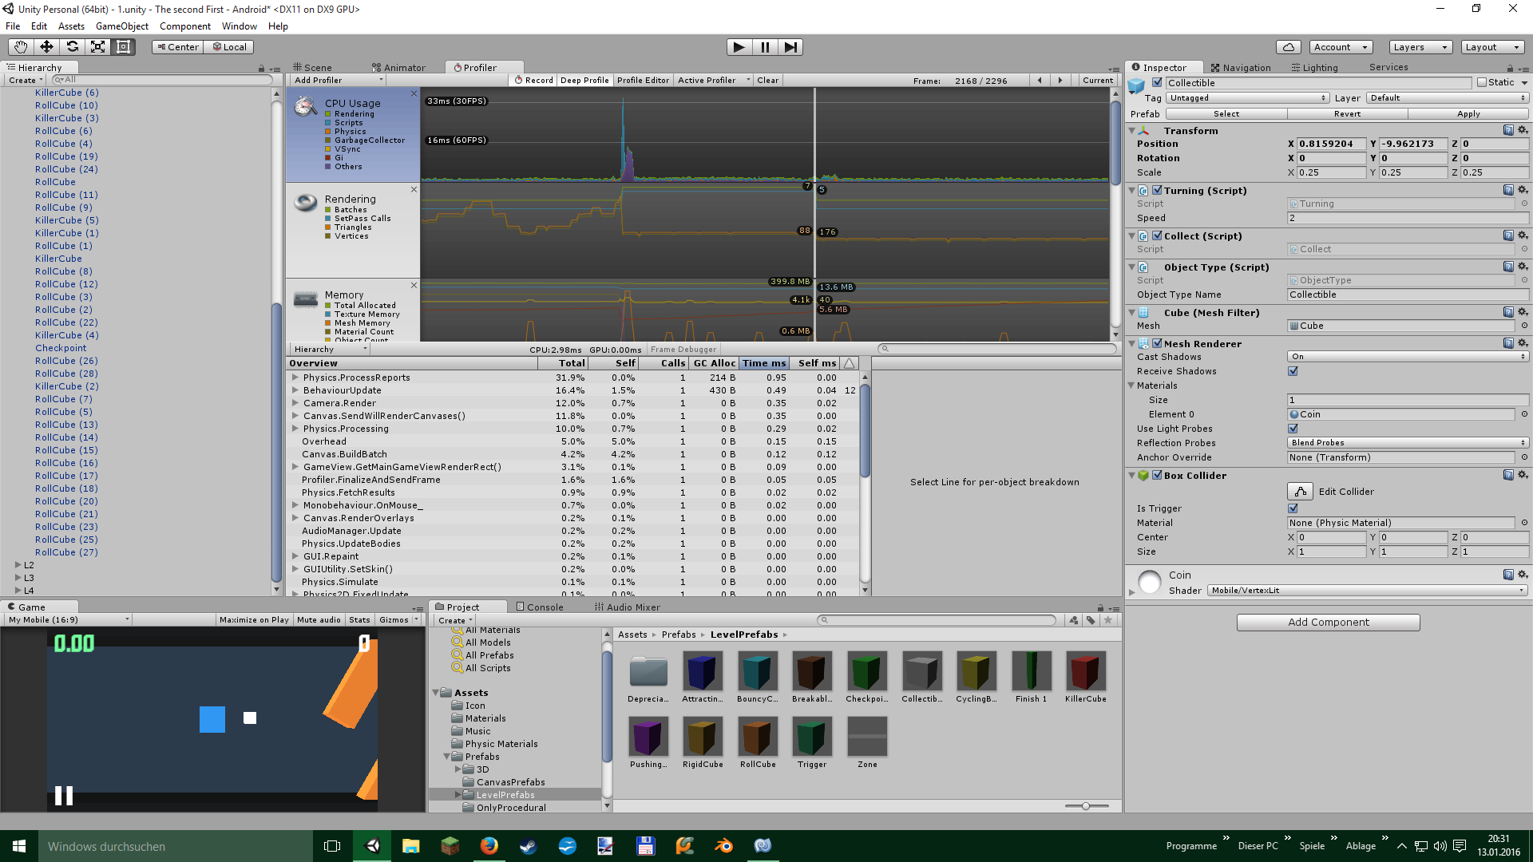Switch to the Lighting tab
This screenshot has width=1533, height=862.
1314,68
